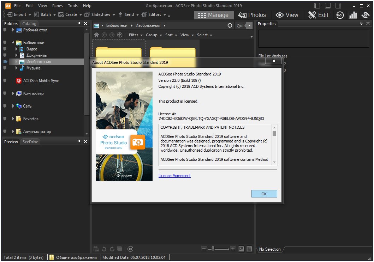This screenshot has width=374, height=262.
Task: Switch to Manage mode
Action: point(213,15)
